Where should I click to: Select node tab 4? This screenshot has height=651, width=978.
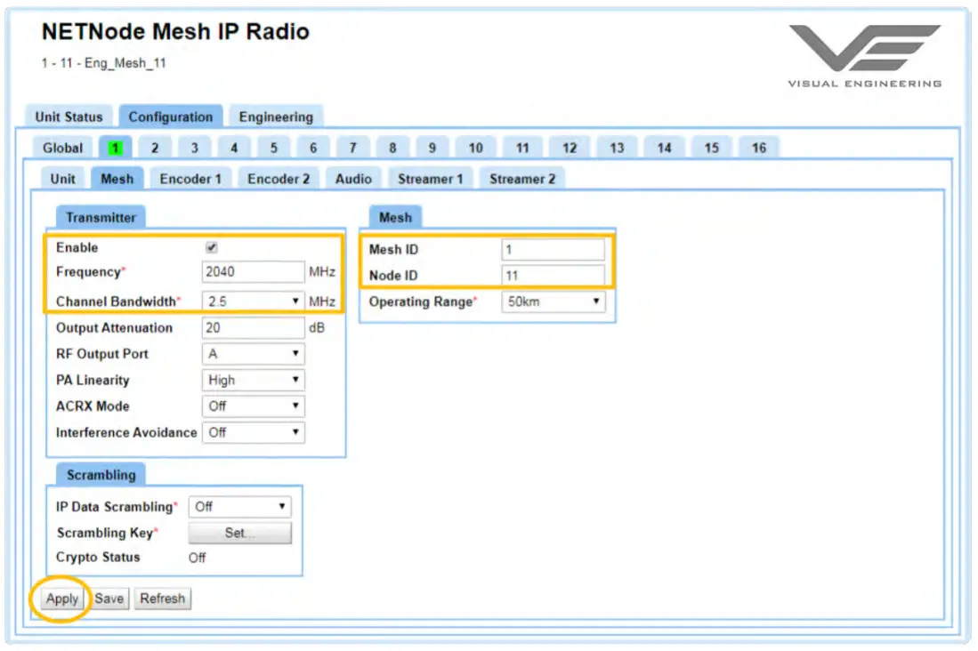234,148
